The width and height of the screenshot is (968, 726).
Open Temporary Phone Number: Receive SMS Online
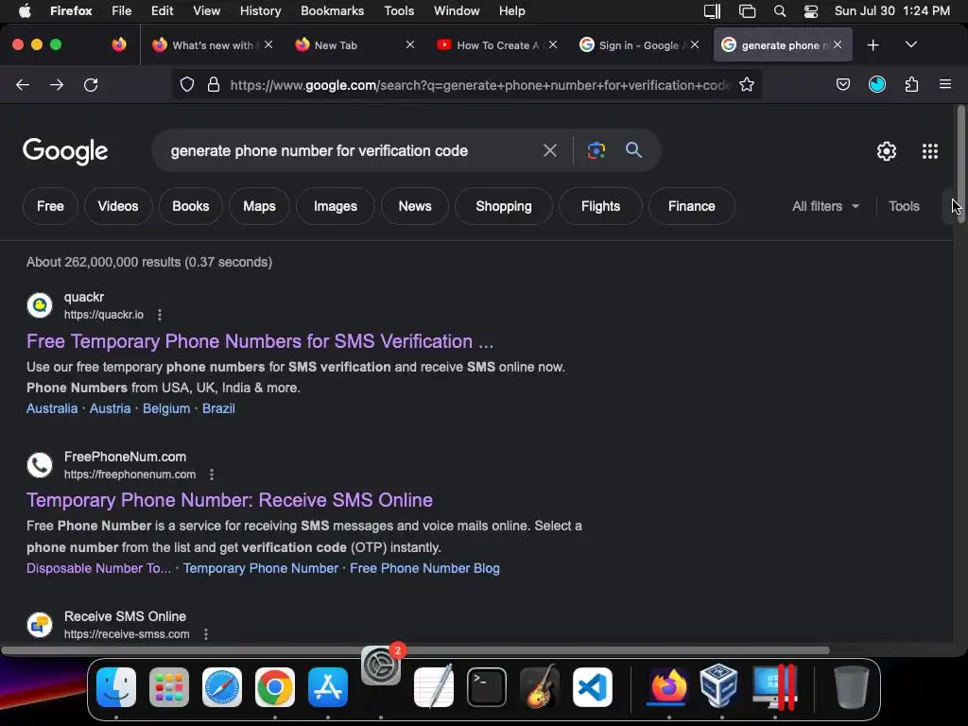230,500
